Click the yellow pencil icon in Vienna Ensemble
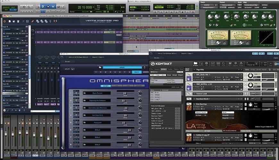This screenshot has height=160, width=279. 32,21
